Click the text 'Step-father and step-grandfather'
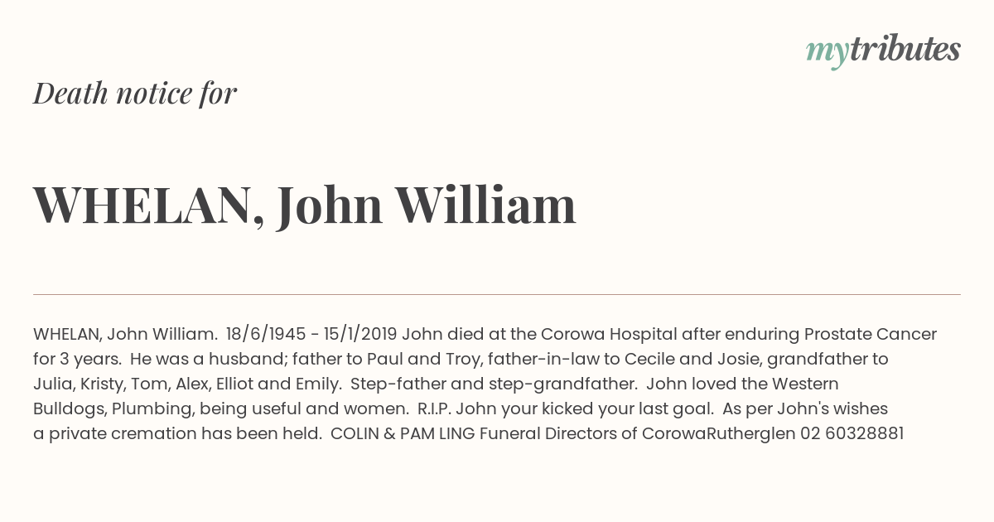This screenshot has width=994, height=522. (495, 384)
